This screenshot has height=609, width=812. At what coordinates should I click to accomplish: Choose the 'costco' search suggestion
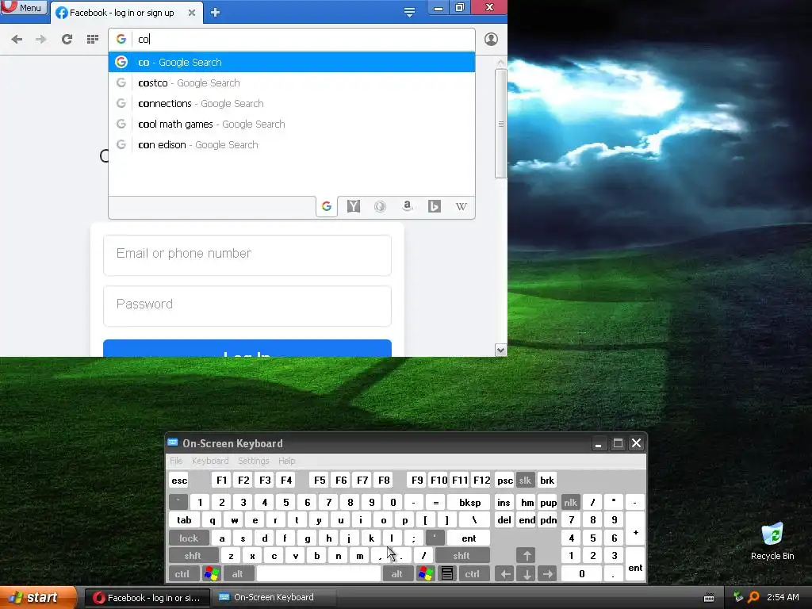pyautogui.click(x=292, y=82)
